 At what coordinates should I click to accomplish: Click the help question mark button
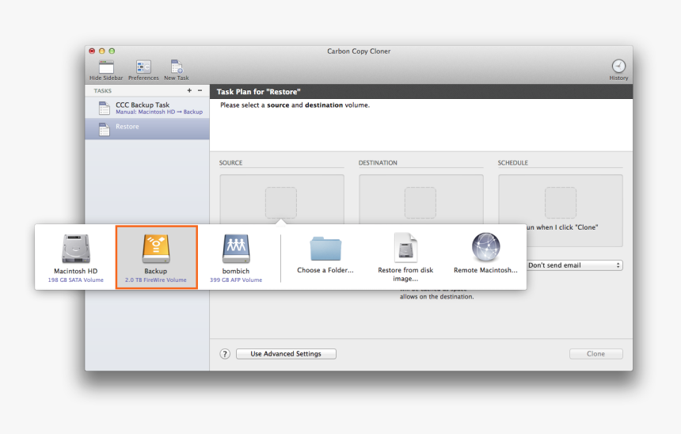point(225,354)
